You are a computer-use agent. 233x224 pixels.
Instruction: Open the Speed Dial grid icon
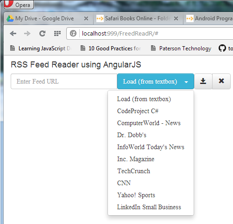pos(57,33)
